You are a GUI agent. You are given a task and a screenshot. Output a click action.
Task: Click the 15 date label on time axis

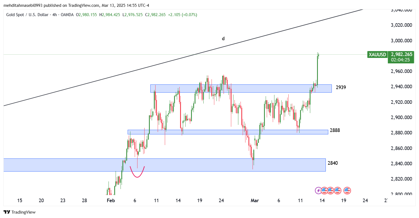click(x=20, y=201)
